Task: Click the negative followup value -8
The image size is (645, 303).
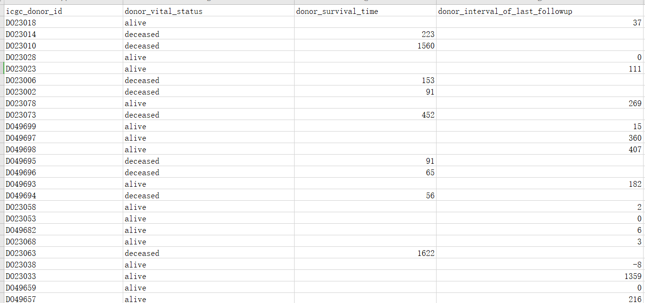Action: [x=541, y=265]
